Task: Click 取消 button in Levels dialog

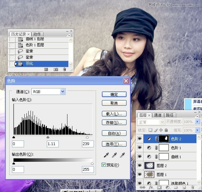Action: (114, 103)
